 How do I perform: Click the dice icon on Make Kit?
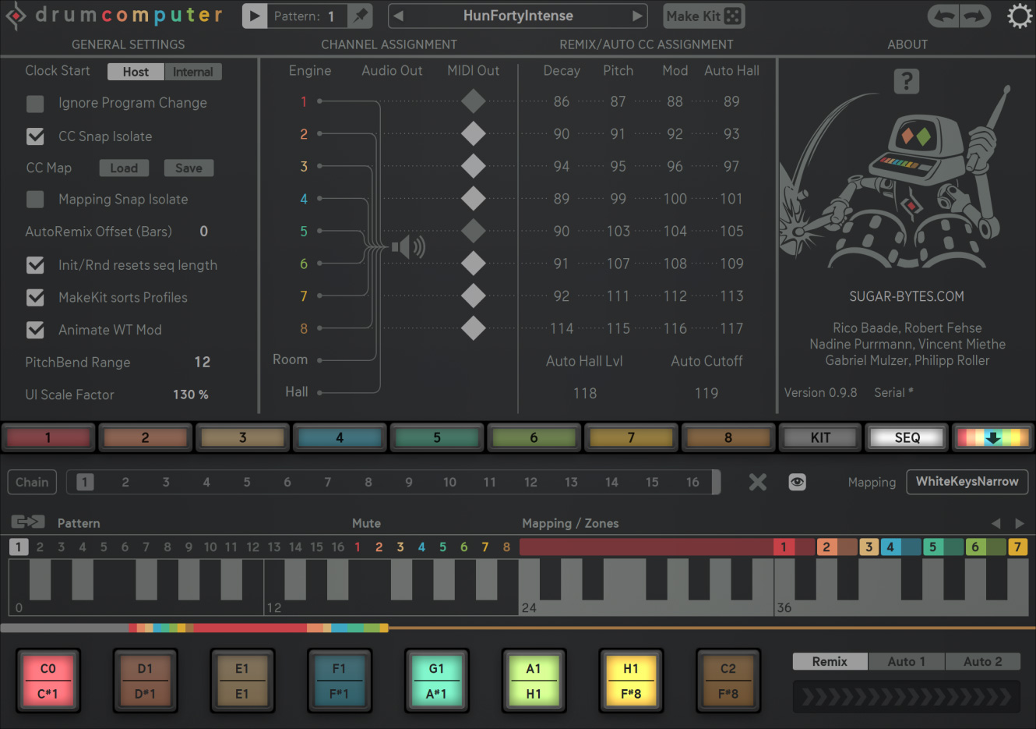[732, 16]
